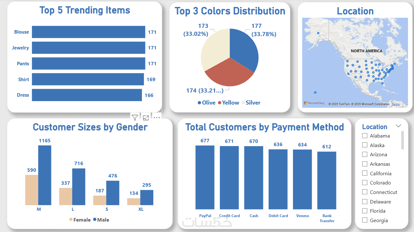Image resolution: width=414 pixels, height=232 pixels.
Task: Select the Blouse bar in trending items
Action: click(x=88, y=32)
